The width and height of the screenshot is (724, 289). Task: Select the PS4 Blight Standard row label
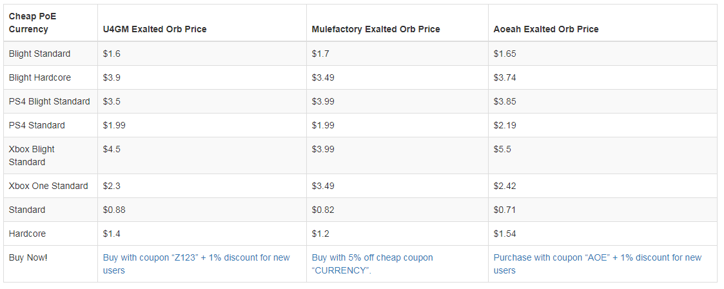coord(50,101)
